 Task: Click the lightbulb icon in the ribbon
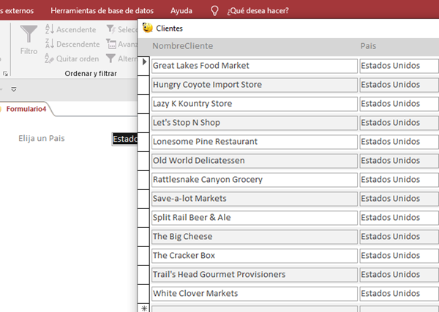[x=214, y=11]
